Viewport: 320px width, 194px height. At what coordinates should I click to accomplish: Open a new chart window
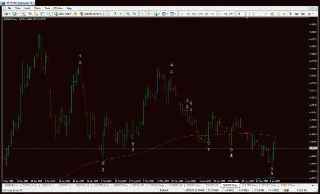[6, 14]
